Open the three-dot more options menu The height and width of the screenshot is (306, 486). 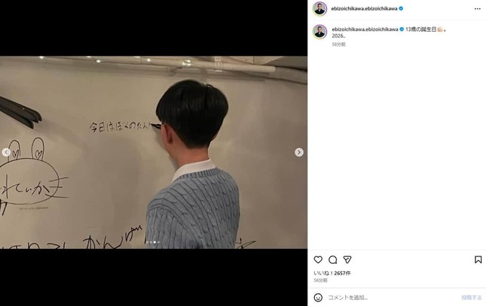coord(477,9)
